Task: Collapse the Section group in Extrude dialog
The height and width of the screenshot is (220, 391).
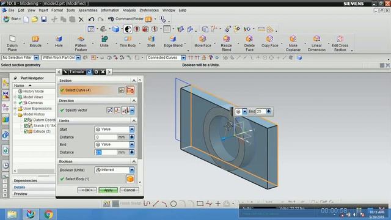Action: coord(134,81)
